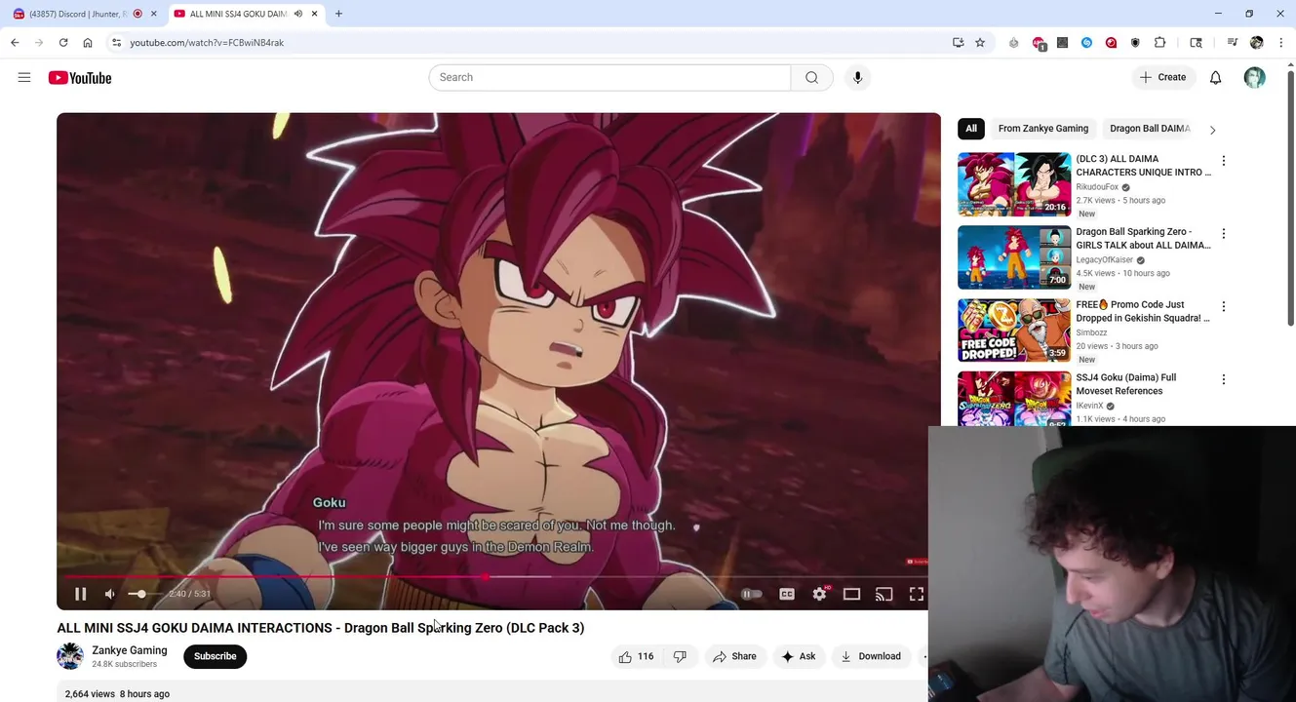Open DLC 3 ALL DAIMA CHARACTERS video thumbnail
This screenshot has width=1296, height=702.
click(x=1013, y=184)
